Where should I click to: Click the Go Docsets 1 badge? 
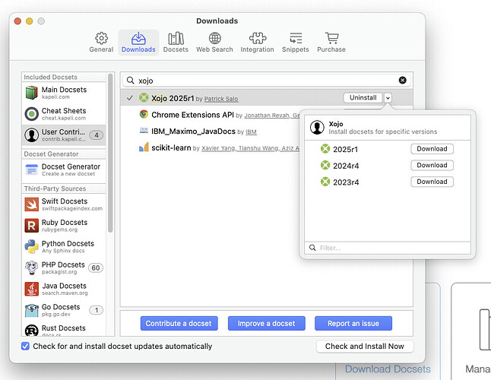(x=97, y=310)
